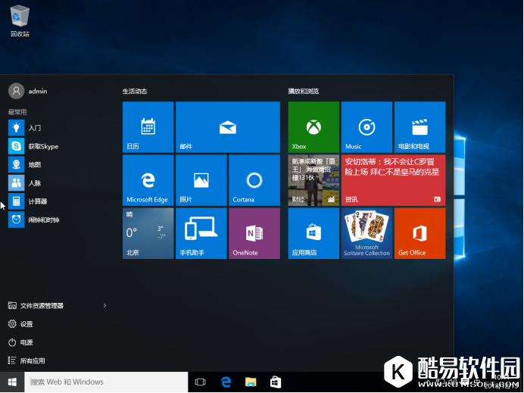
Task: Open the 回收站 desktop icon
Action: coord(20,20)
